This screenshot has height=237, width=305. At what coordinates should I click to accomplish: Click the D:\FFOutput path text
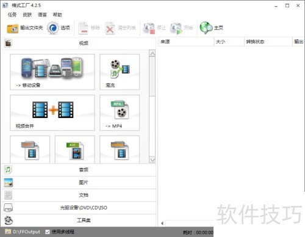point(26,232)
